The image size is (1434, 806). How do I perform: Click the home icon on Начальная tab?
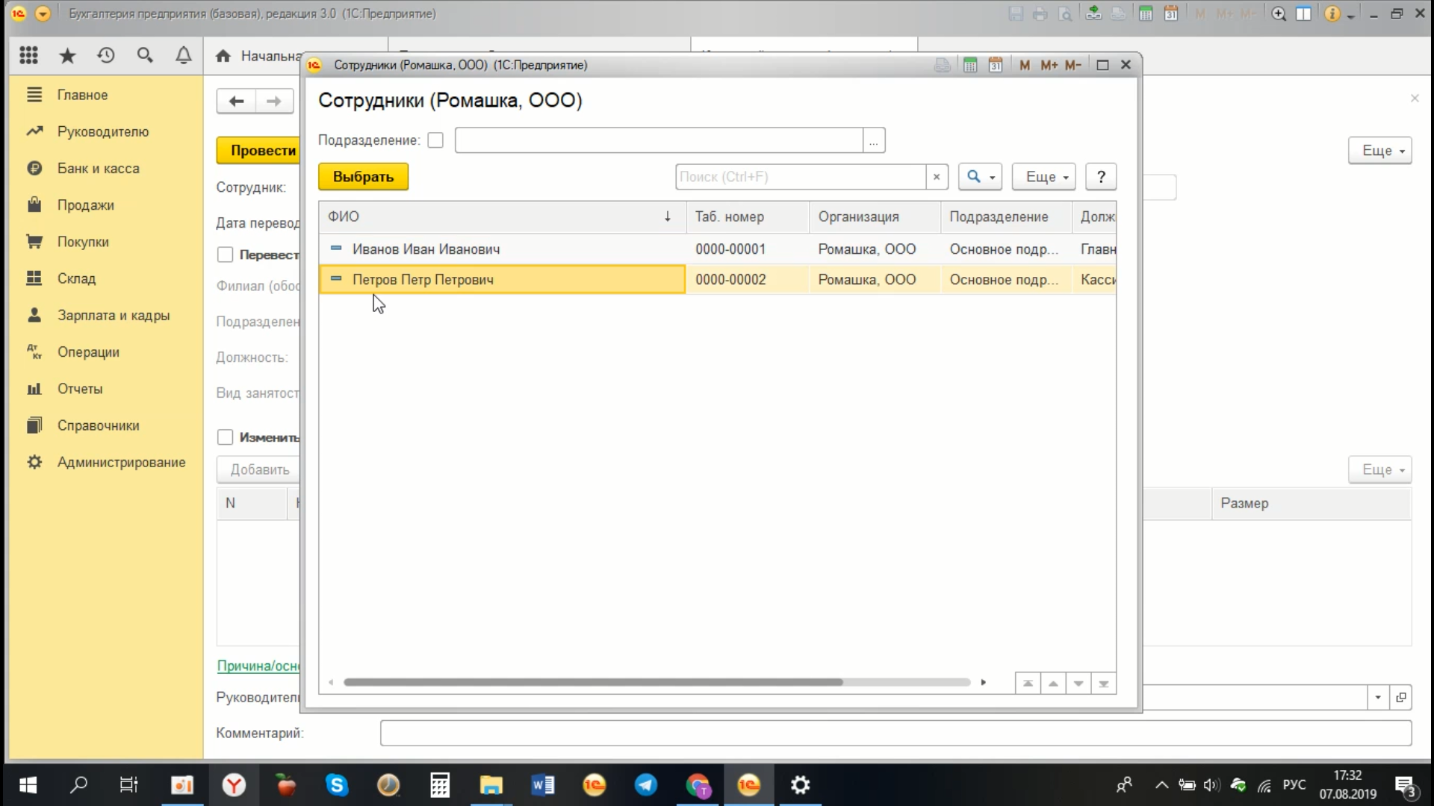coord(223,56)
